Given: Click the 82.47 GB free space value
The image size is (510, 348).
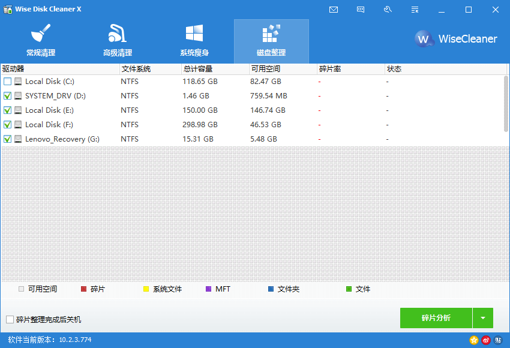Looking at the screenshot, I should tap(266, 82).
